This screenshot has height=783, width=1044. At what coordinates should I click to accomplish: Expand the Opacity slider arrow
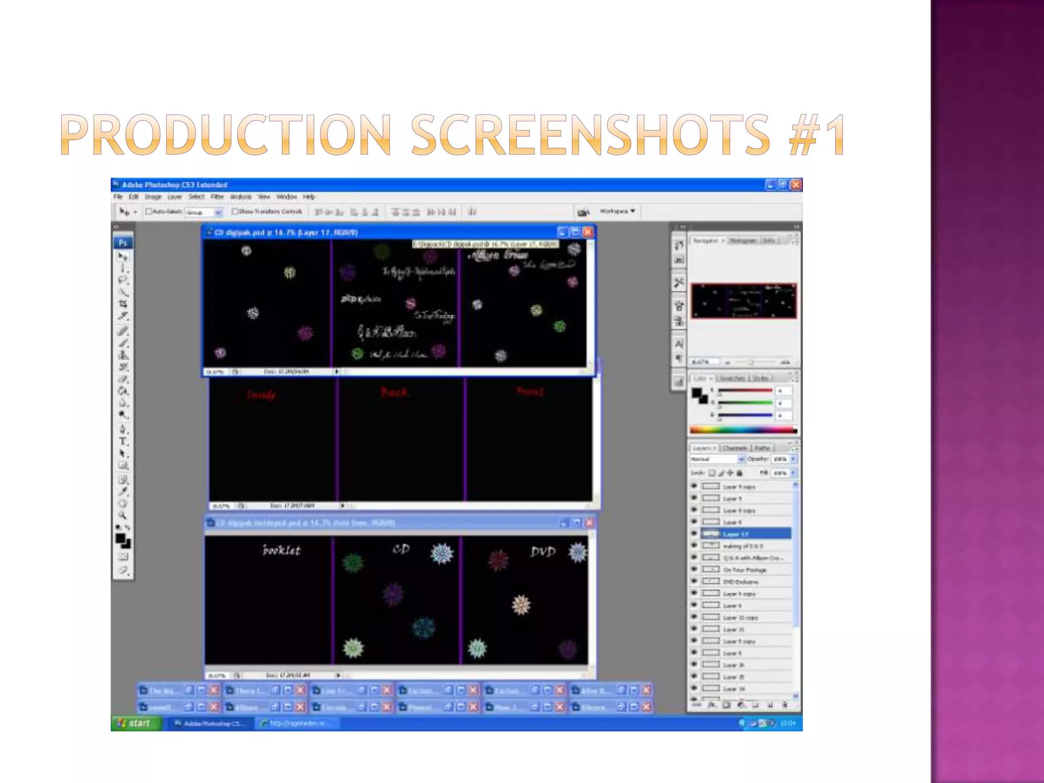[793, 459]
